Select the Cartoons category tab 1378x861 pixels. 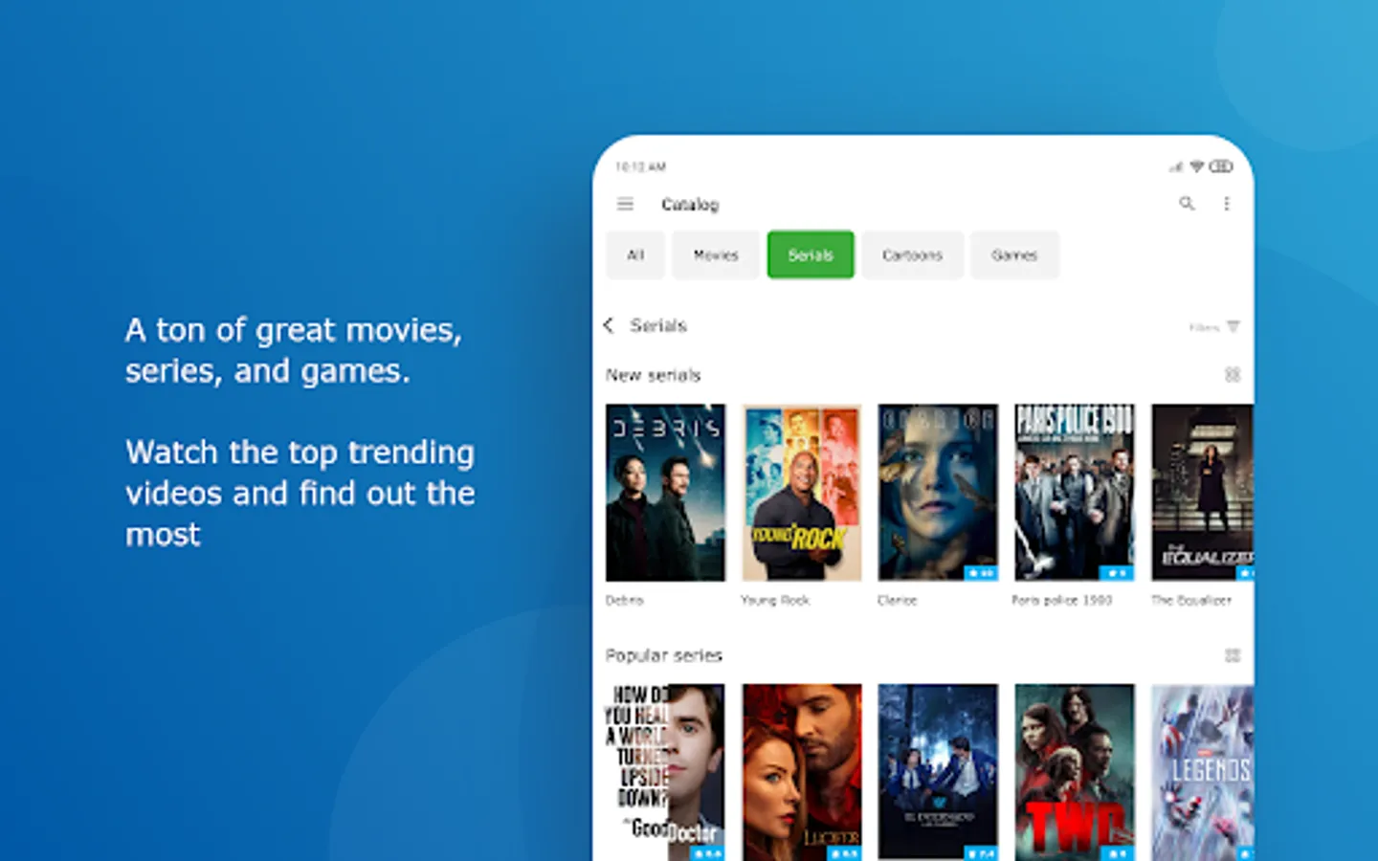point(912,254)
